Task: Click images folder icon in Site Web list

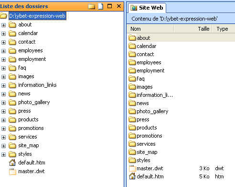Action: click(132, 87)
